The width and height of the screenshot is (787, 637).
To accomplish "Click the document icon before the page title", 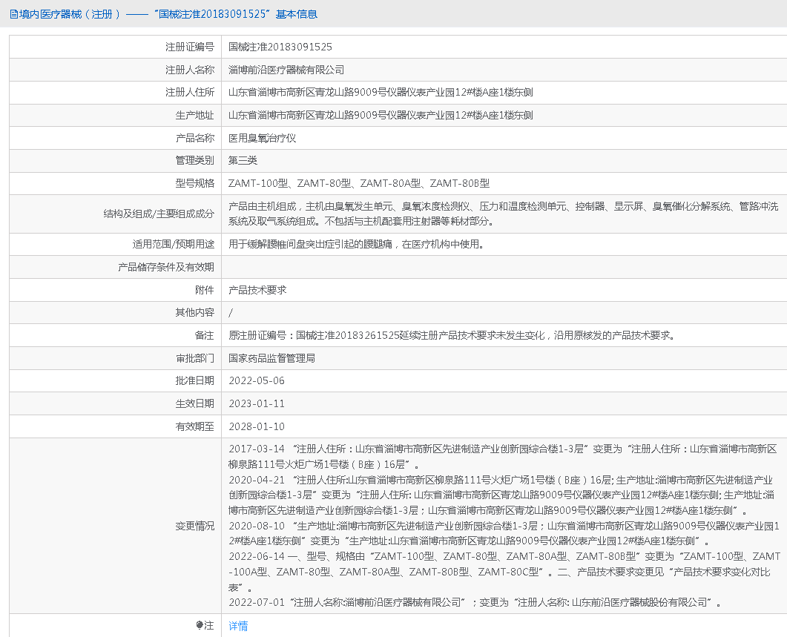I will (14, 14).
